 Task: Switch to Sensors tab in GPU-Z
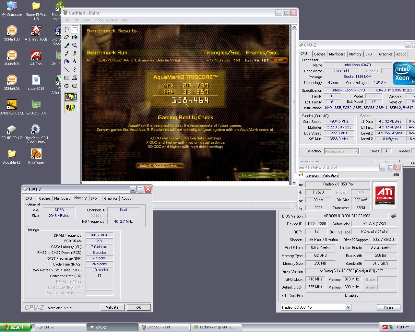[313, 175]
